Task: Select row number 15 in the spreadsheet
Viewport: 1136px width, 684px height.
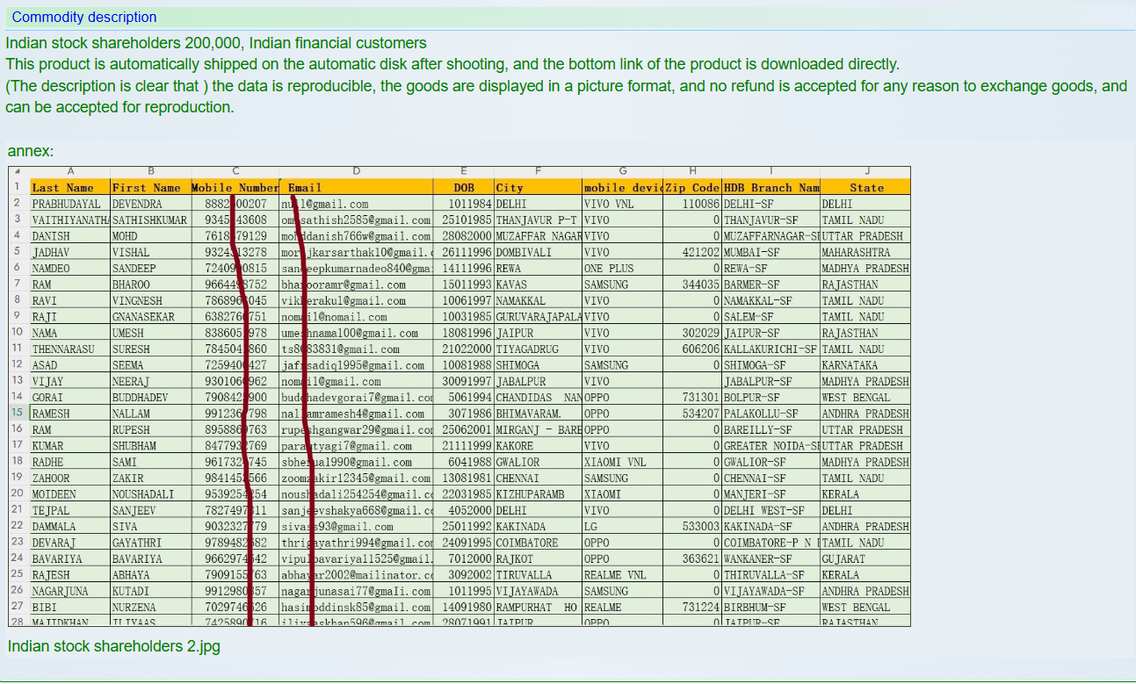Action: (x=18, y=413)
